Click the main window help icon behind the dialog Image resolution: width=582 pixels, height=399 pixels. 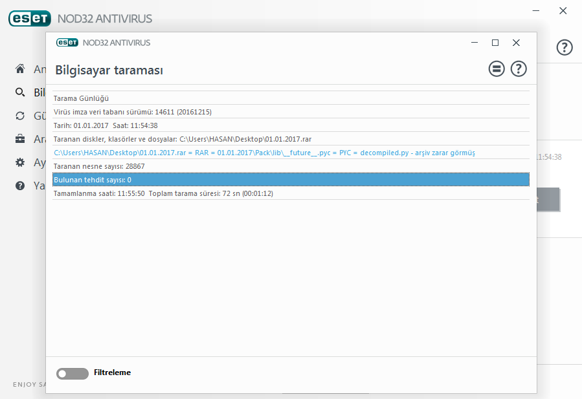(565, 47)
